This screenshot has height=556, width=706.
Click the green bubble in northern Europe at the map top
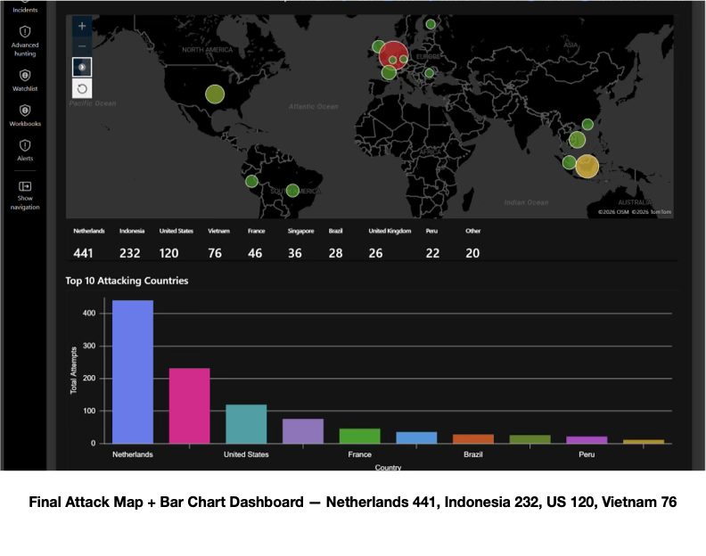click(431, 24)
